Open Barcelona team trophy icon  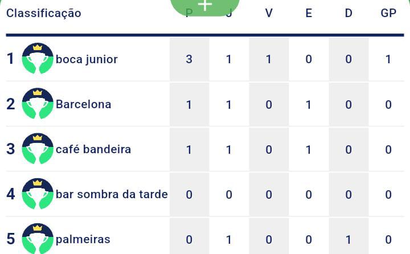point(38,104)
